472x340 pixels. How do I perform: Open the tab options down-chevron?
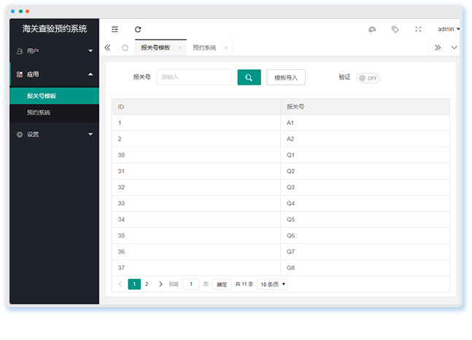point(454,47)
